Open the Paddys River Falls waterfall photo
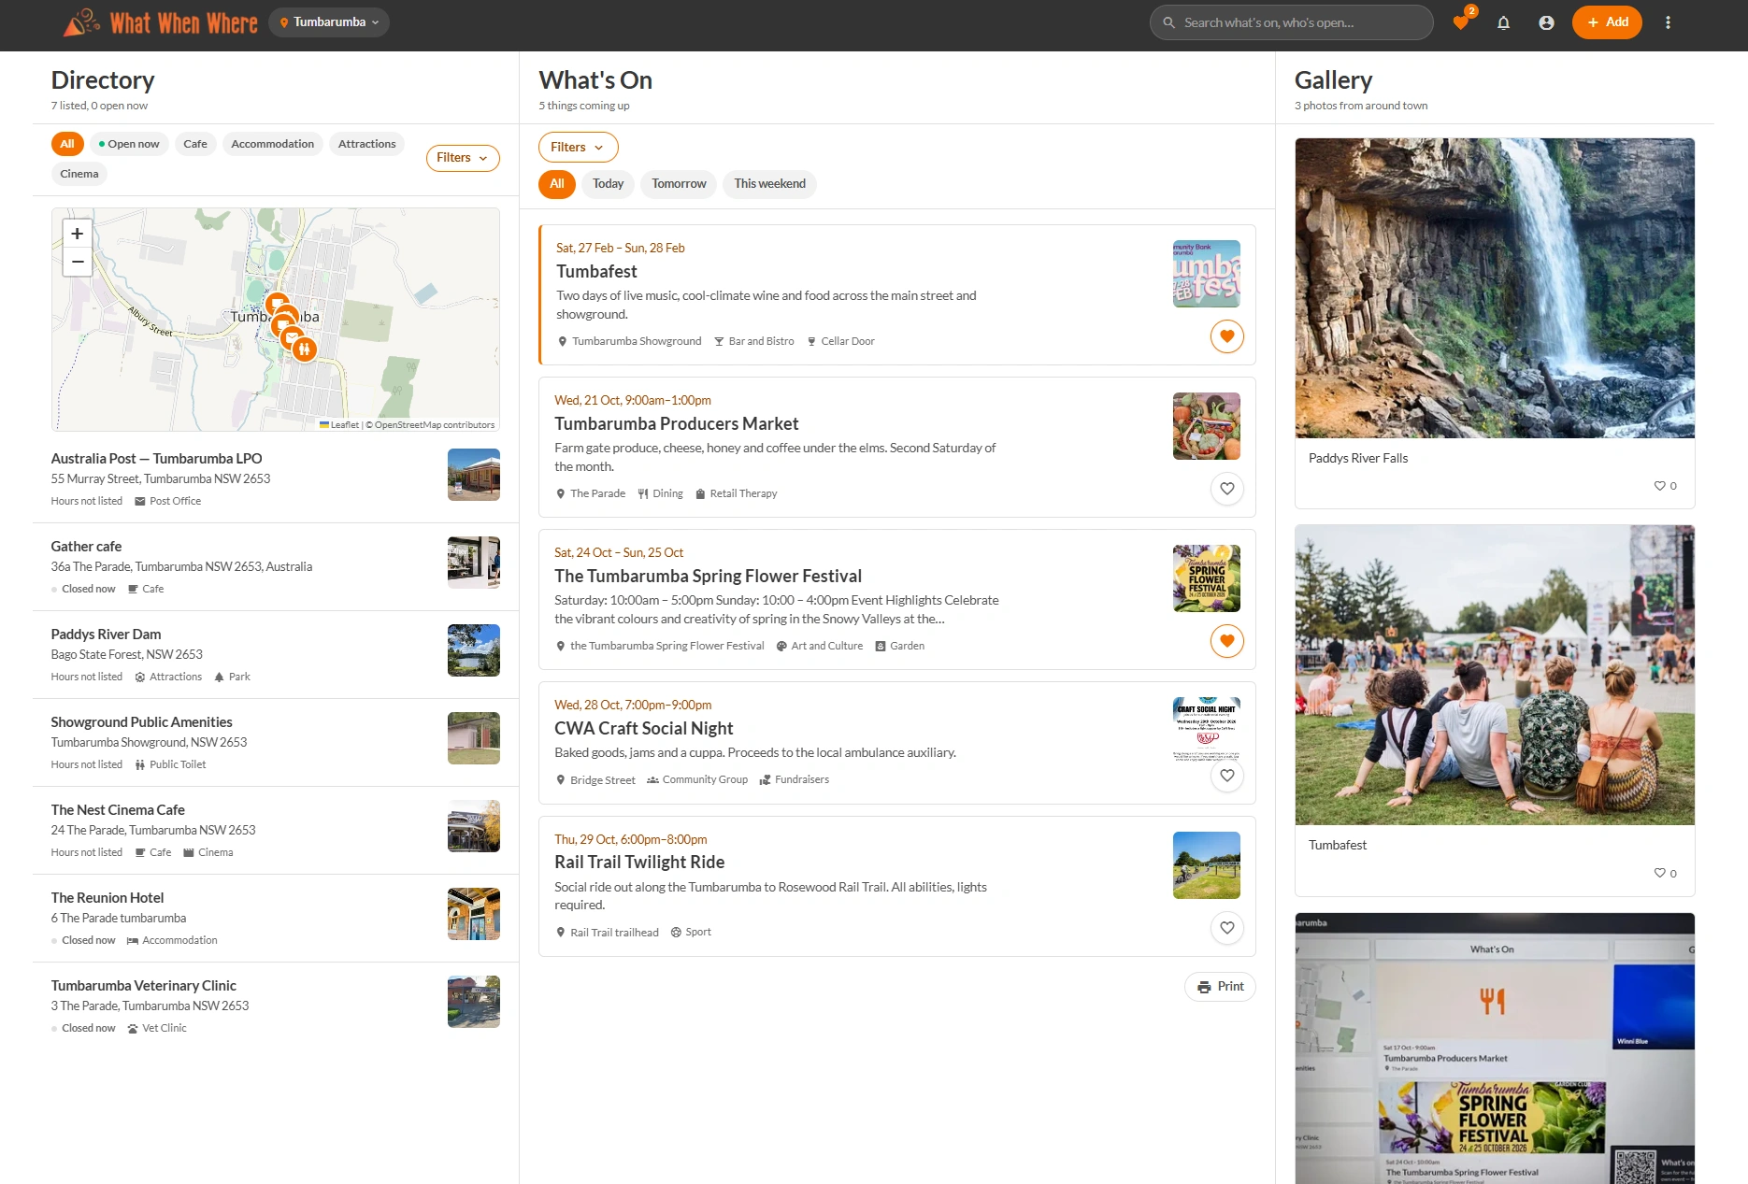This screenshot has height=1184, width=1748. [1494, 289]
